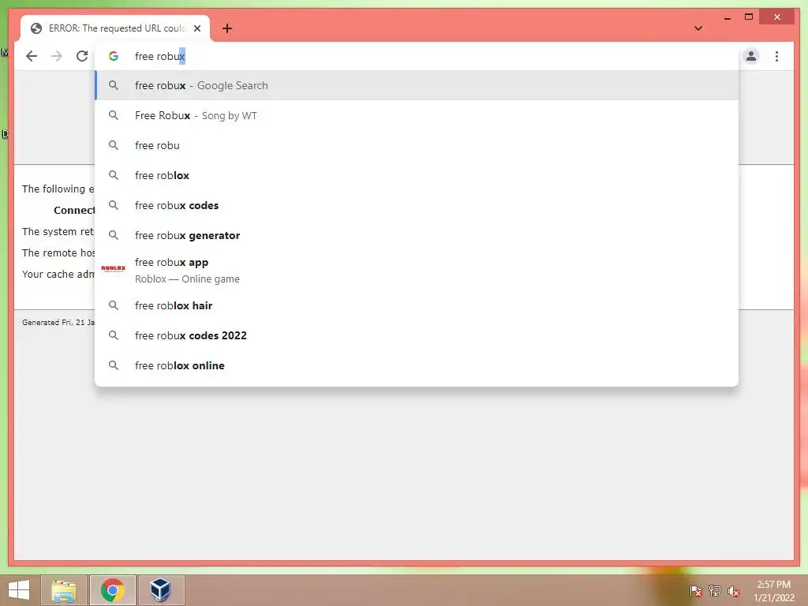The image size is (808, 606).
Task: Select 'free robux app' Roblox suggestion
Action: [417, 270]
